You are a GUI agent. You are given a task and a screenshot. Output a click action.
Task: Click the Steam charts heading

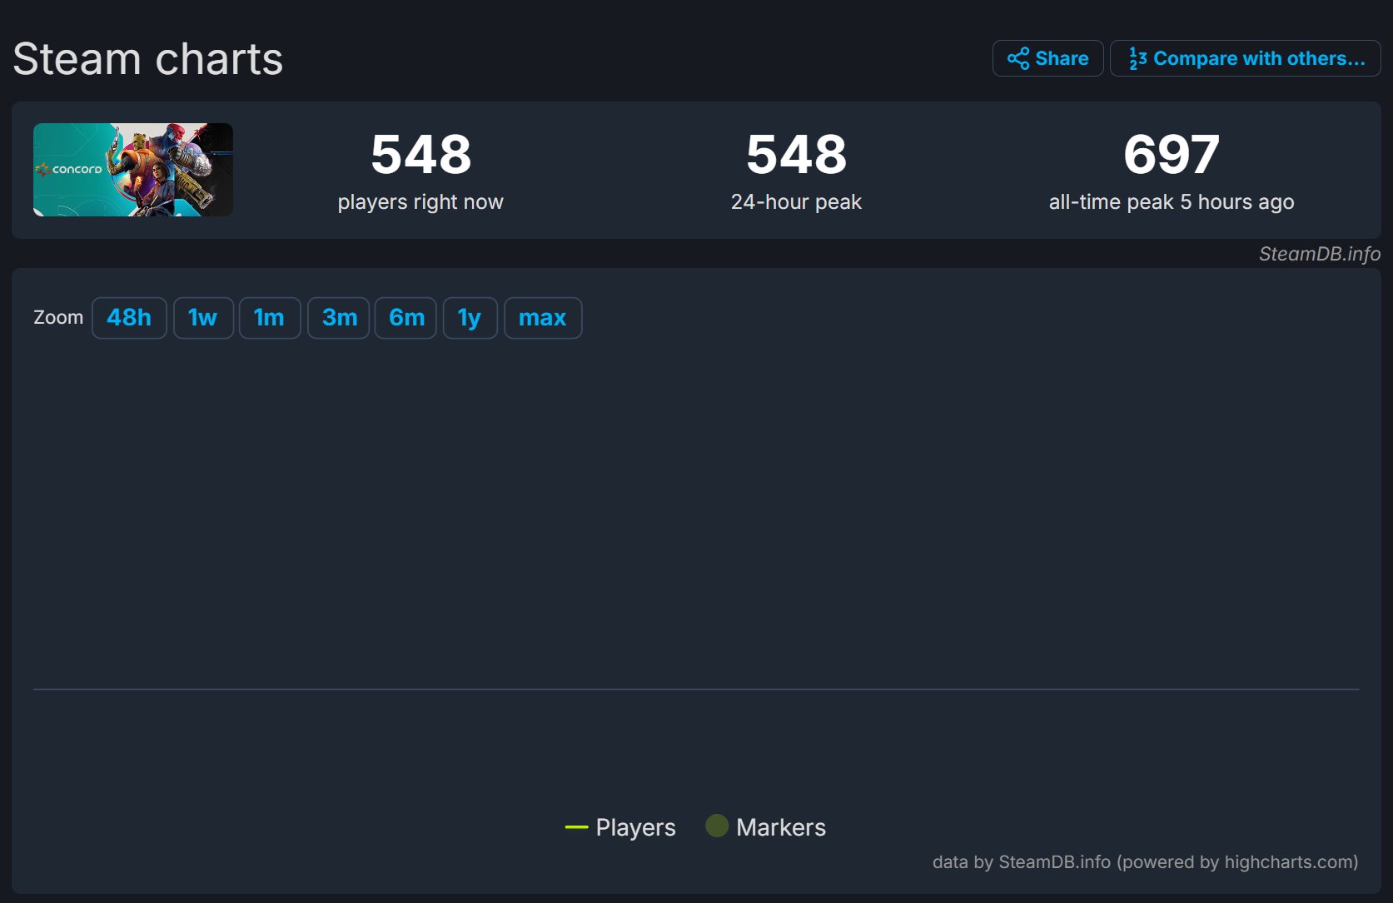pyautogui.click(x=148, y=59)
